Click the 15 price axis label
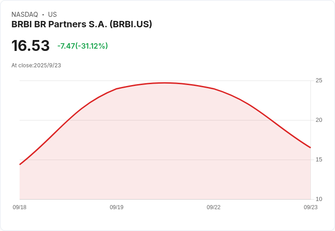 (x=319, y=160)
